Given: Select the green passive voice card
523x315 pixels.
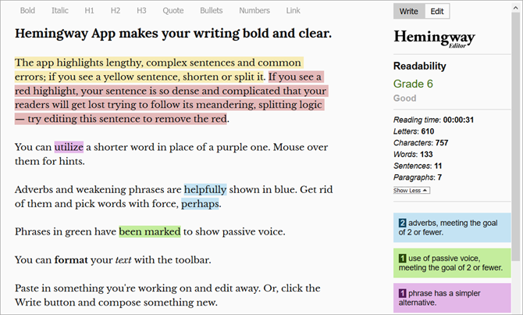Looking at the screenshot, I should [x=452, y=263].
